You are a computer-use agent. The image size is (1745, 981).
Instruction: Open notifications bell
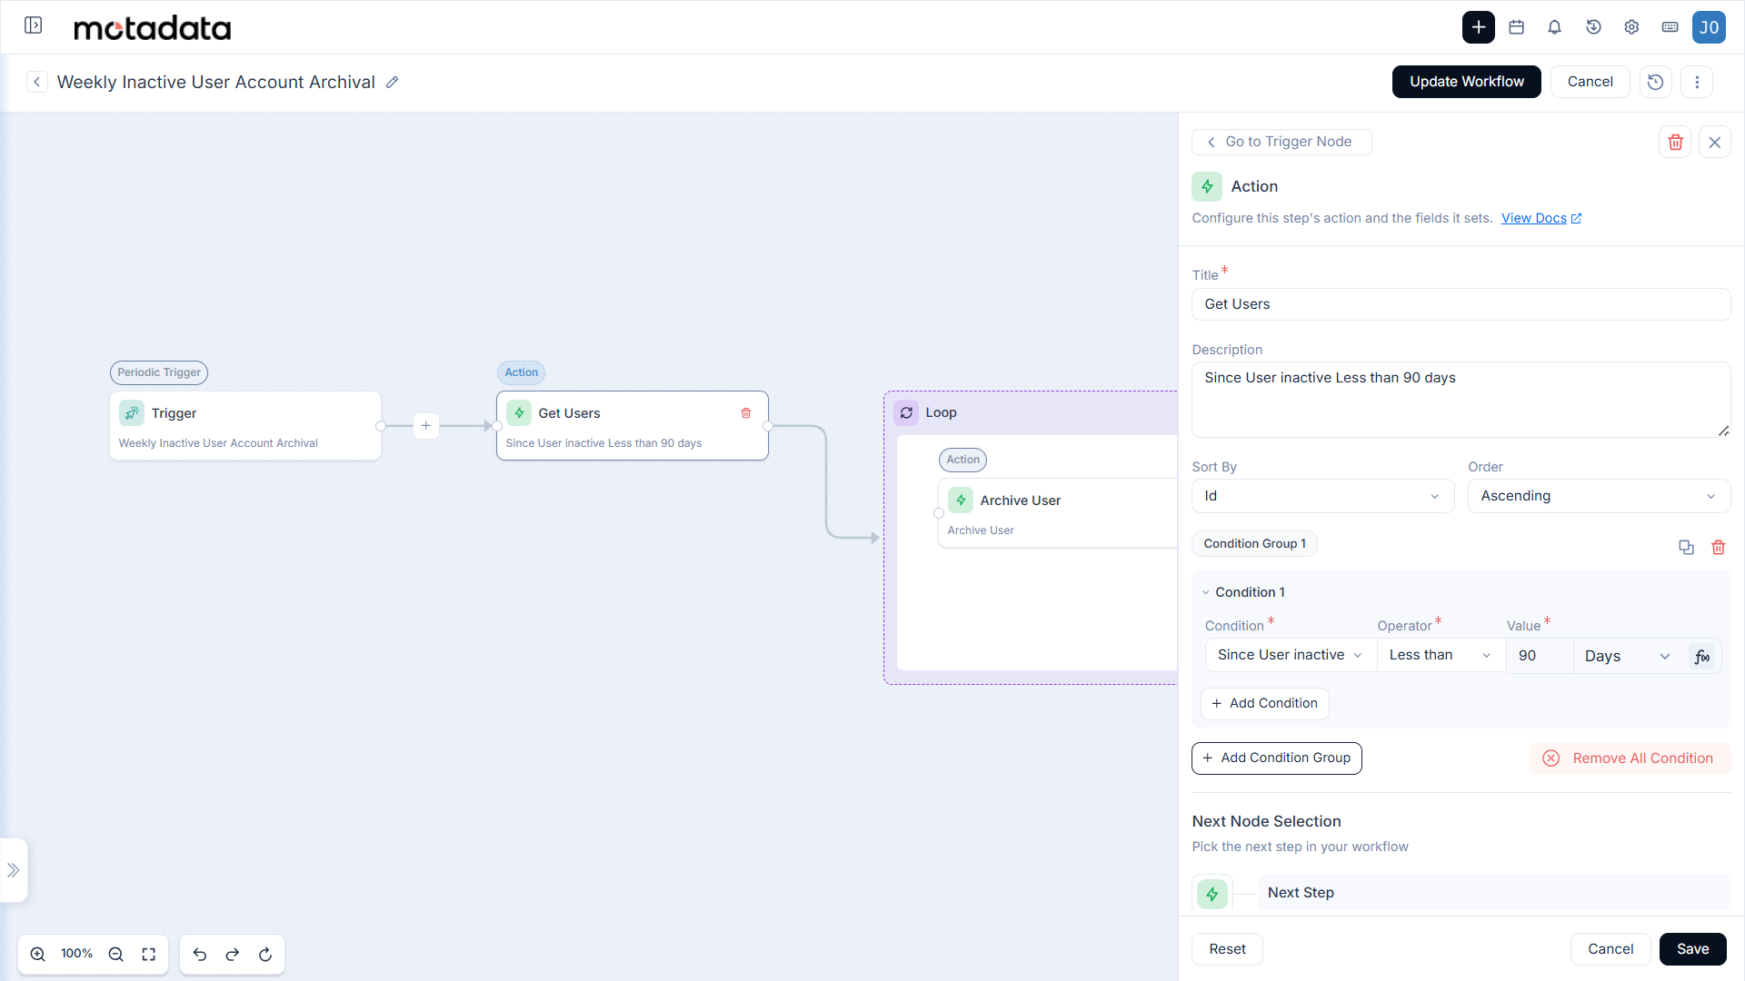(x=1554, y=27)
